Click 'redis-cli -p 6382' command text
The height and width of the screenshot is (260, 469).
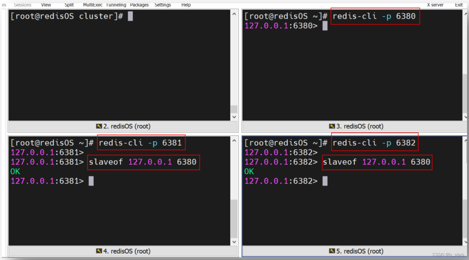point(374,143)
